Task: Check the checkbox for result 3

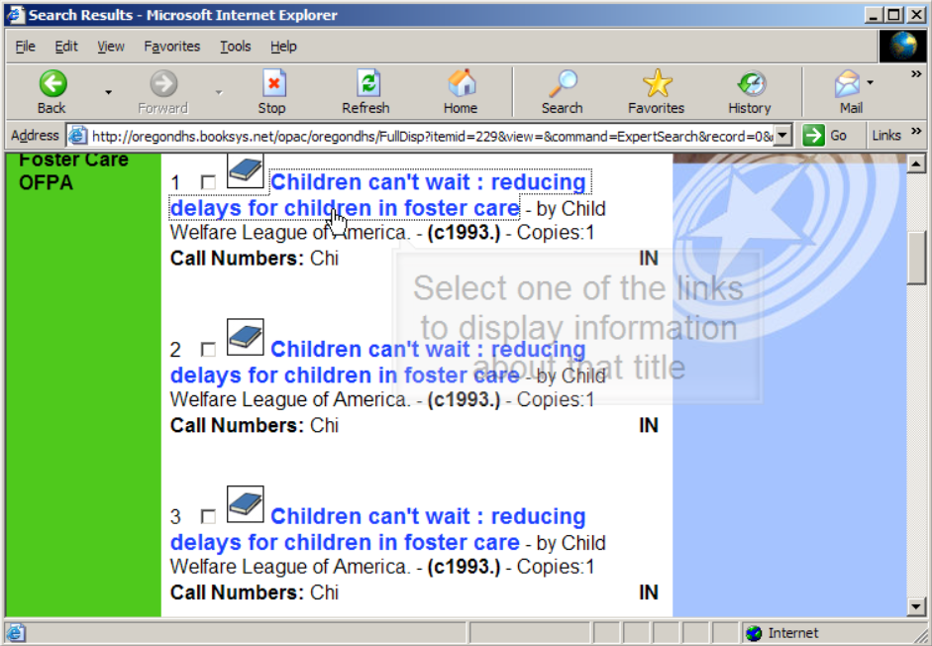Action: tap(208, 517)
